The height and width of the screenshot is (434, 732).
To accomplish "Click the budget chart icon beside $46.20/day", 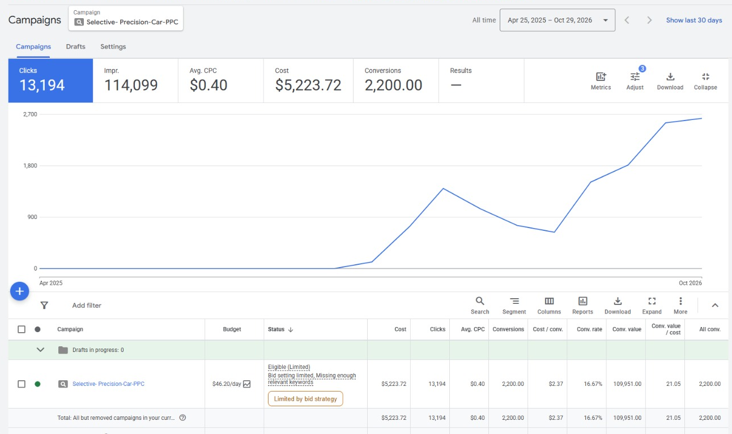I will [x=247, y=384].
